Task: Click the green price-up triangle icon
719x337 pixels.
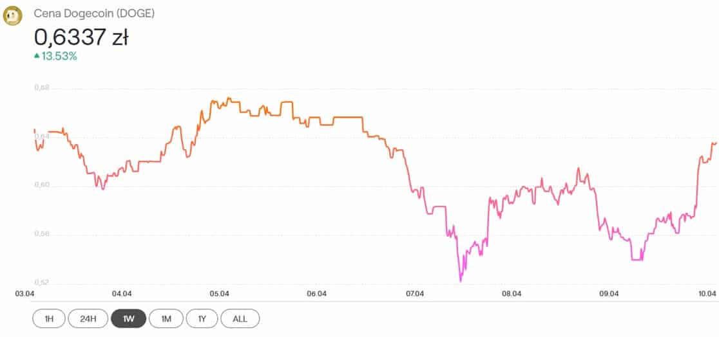Action: click(x=37, y=56)
